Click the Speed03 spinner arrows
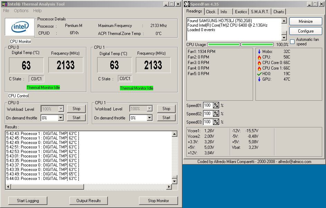 pyautogui.click(x=216, y=122)
